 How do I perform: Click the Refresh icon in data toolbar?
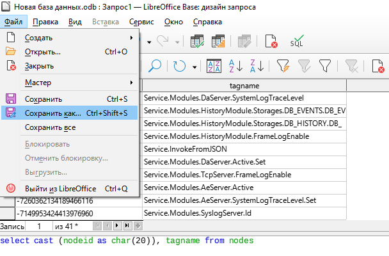(x=180, y=67)
